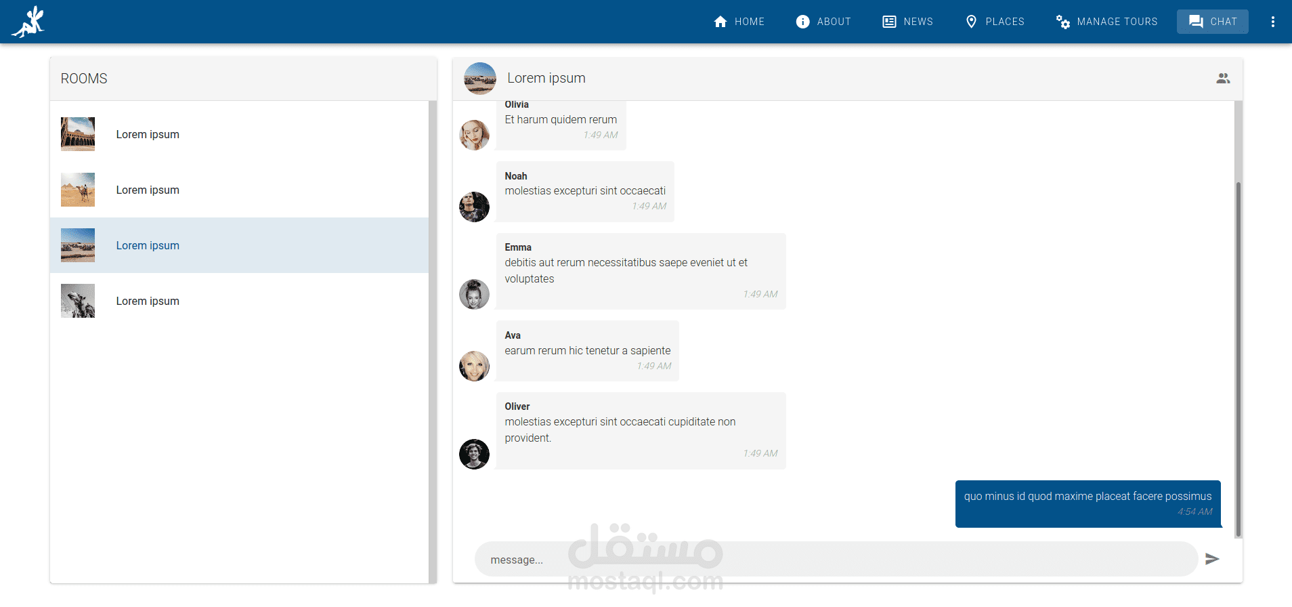Send message with paper plane icon

click(1212, 559)
